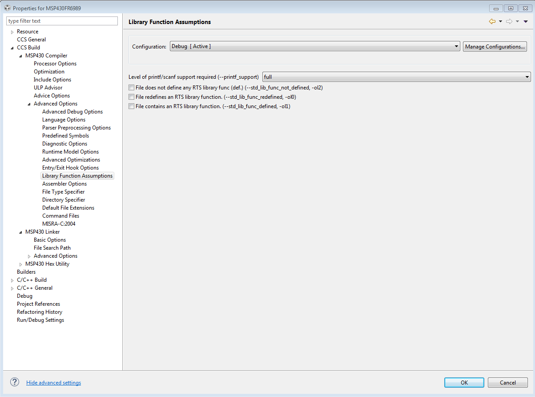Check 'File contains an RTS library function' option
The height and width of the screenshot is (397, 535).
(131, 106)
